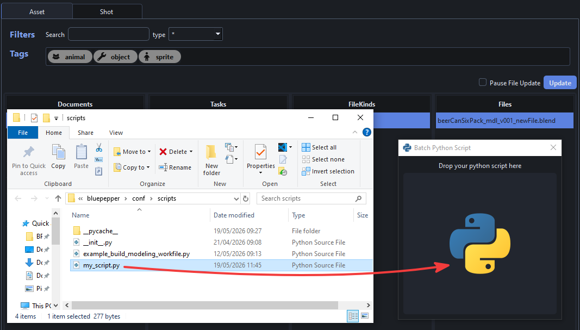Click Select all in ribbon
This screenshot has width=580, height=330.
point(319,147)
